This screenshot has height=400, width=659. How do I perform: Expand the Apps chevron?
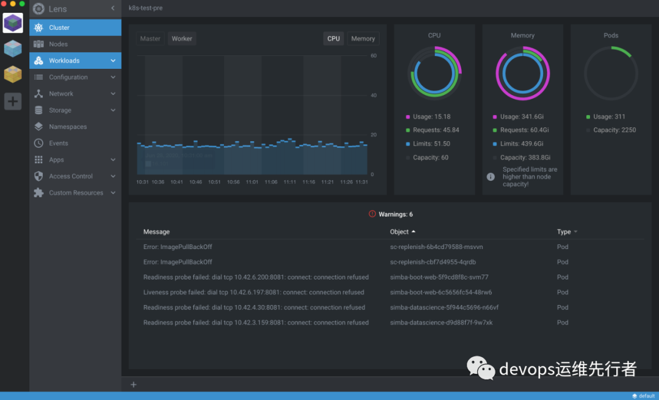point(113,160)
